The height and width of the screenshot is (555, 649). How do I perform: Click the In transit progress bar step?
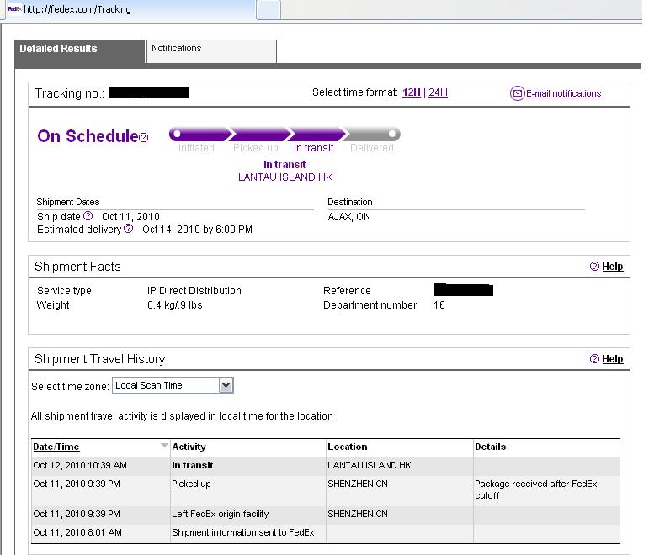314,135
